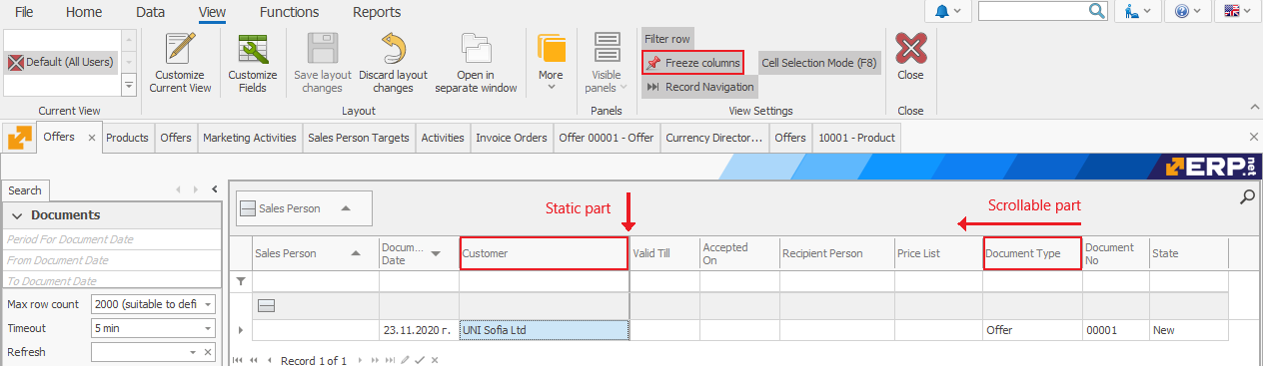This screenshot has width=1263, height=366.
Task: Select the UNI Sofia Ltd cell
Action: (545, 330)
